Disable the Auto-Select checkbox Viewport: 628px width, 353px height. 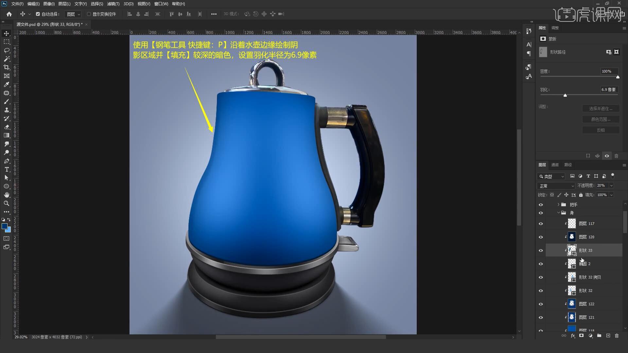click(x=38, y=14)
